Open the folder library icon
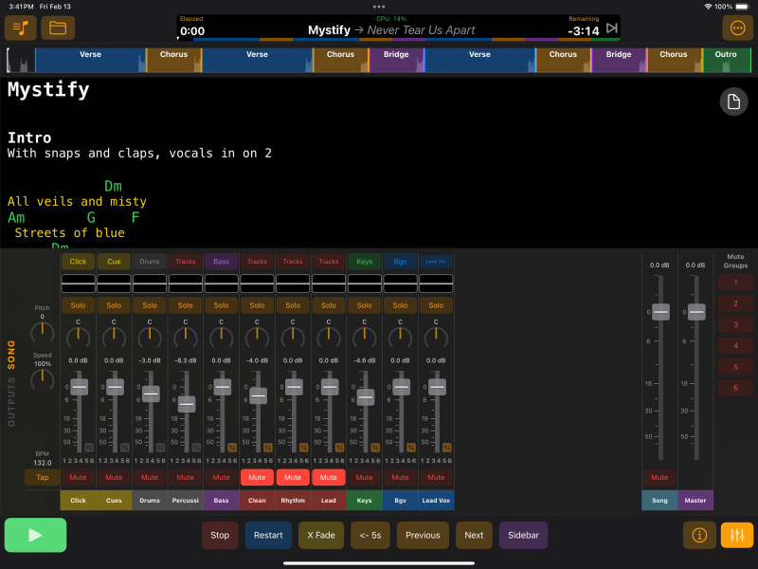The image size is (758, 569). coord(58,28)
